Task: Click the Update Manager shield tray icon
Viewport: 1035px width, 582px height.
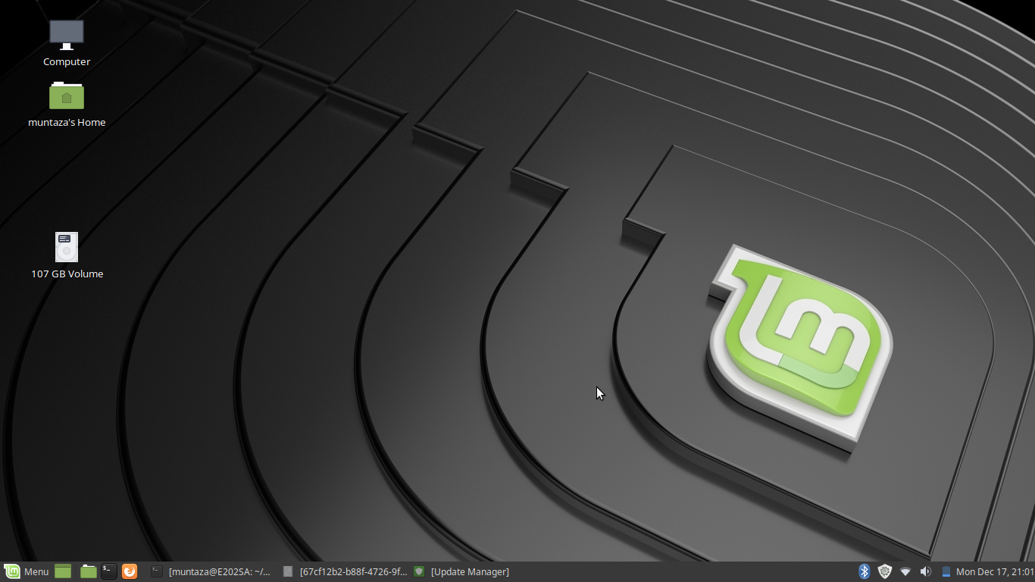Action: pyautogui.click(x=884, y=571)
